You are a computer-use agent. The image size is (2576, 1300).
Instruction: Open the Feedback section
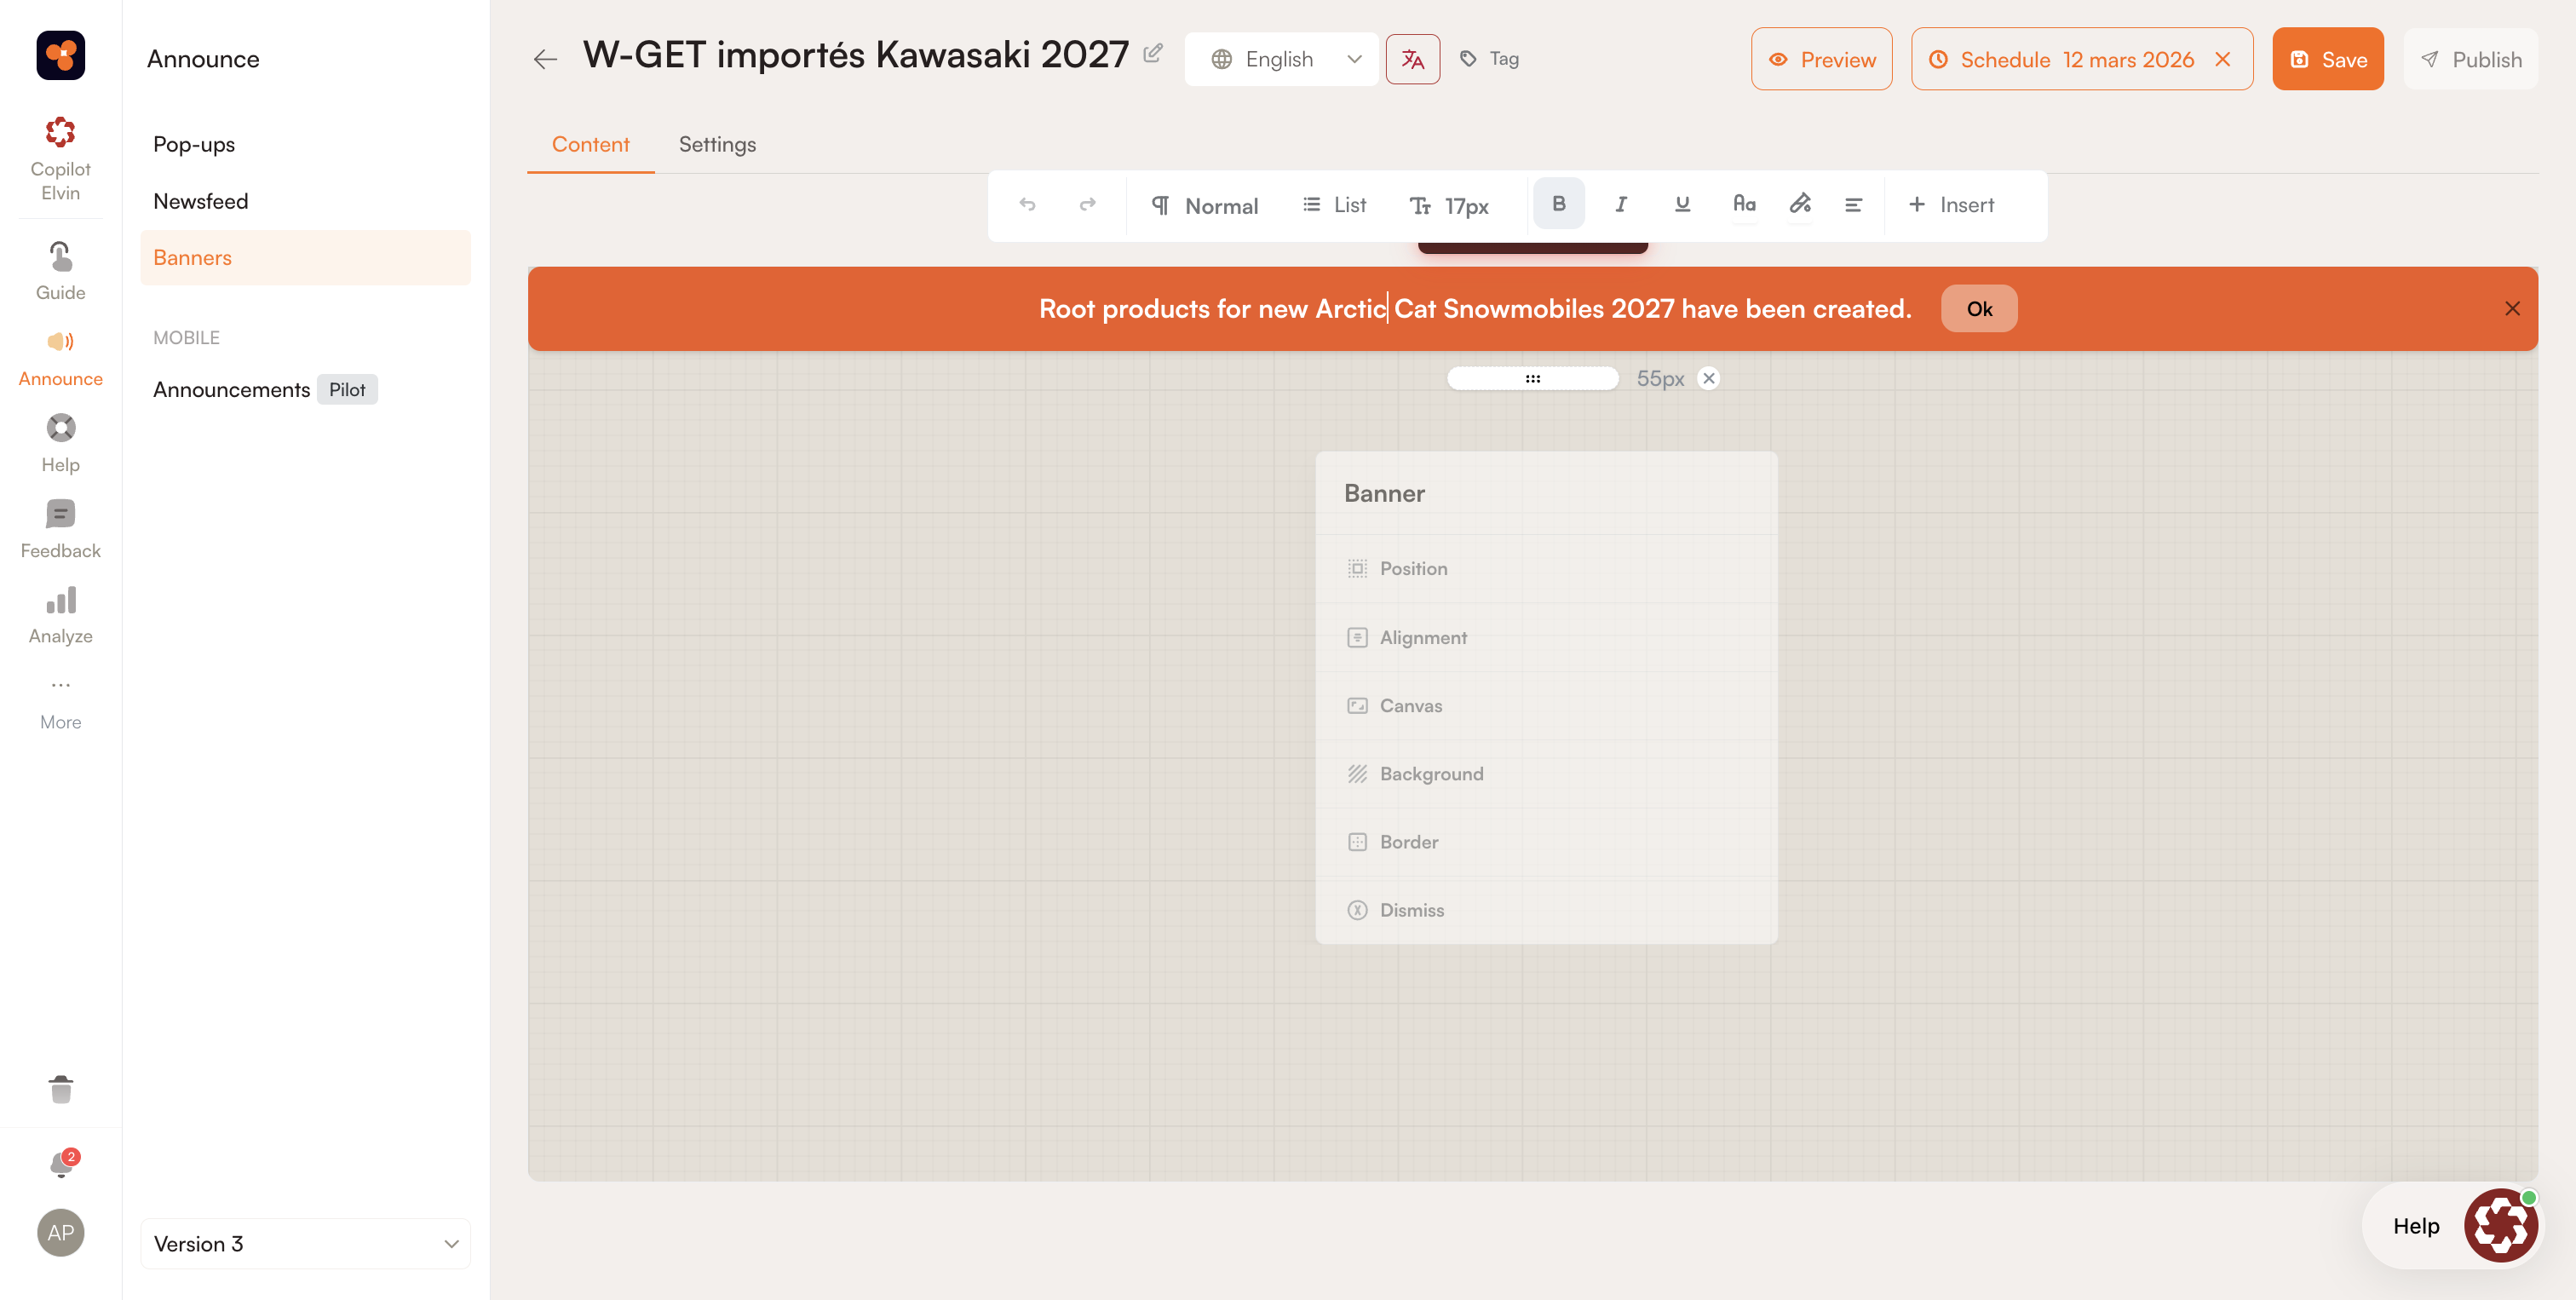coord(60,529)
